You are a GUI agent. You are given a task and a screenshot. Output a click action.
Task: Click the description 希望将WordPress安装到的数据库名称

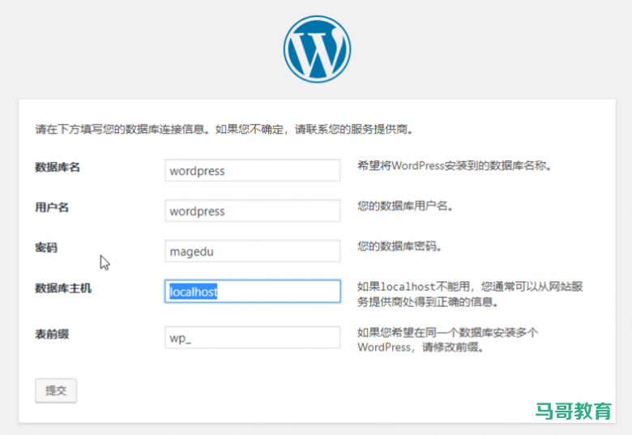point(455,165)
